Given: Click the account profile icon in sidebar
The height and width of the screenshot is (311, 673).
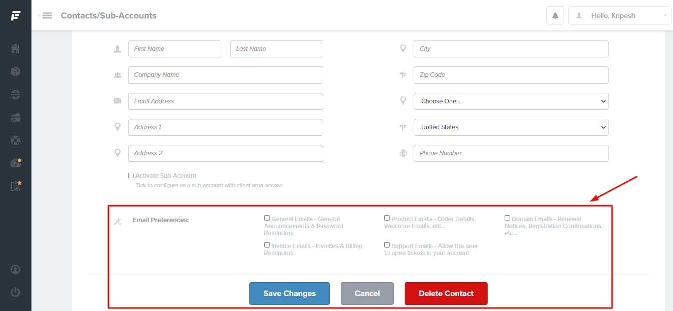Looking at the screenshot, I should click(15, 270).
